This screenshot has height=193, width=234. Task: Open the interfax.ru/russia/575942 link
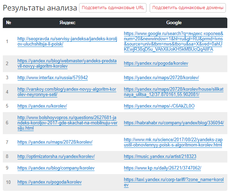pyautogui.click(x=53, y=78)
